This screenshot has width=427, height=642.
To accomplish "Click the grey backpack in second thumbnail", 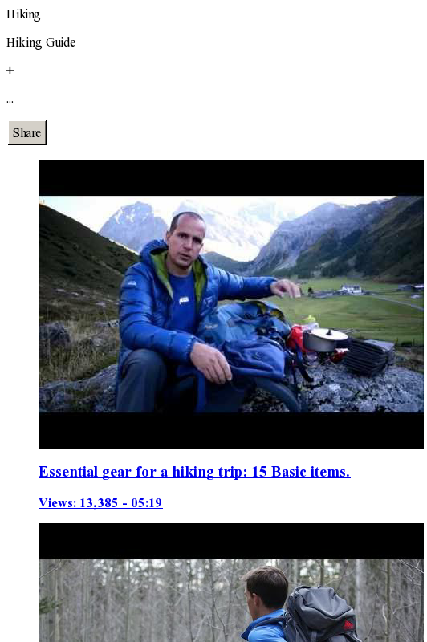I will click(x=321, y=614).
